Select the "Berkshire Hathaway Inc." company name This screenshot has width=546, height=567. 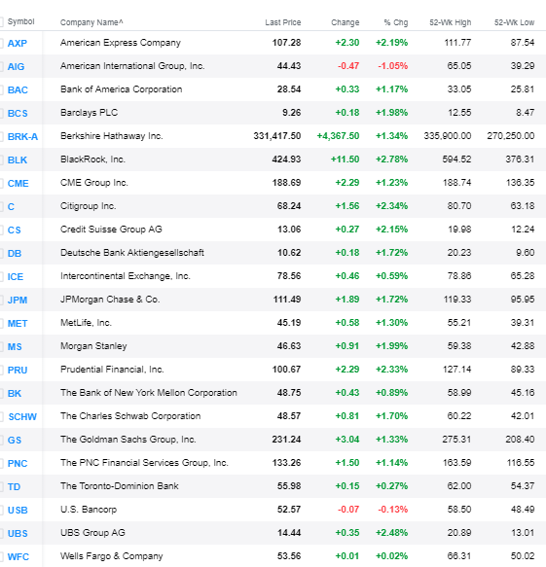point(112,136)
